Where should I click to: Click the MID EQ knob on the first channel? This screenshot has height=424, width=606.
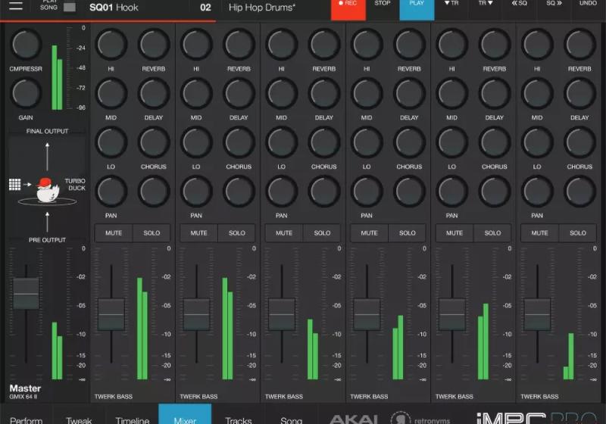pyautogui.click(x=111, y=93)
